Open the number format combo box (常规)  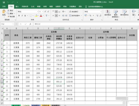pos(93,12)
